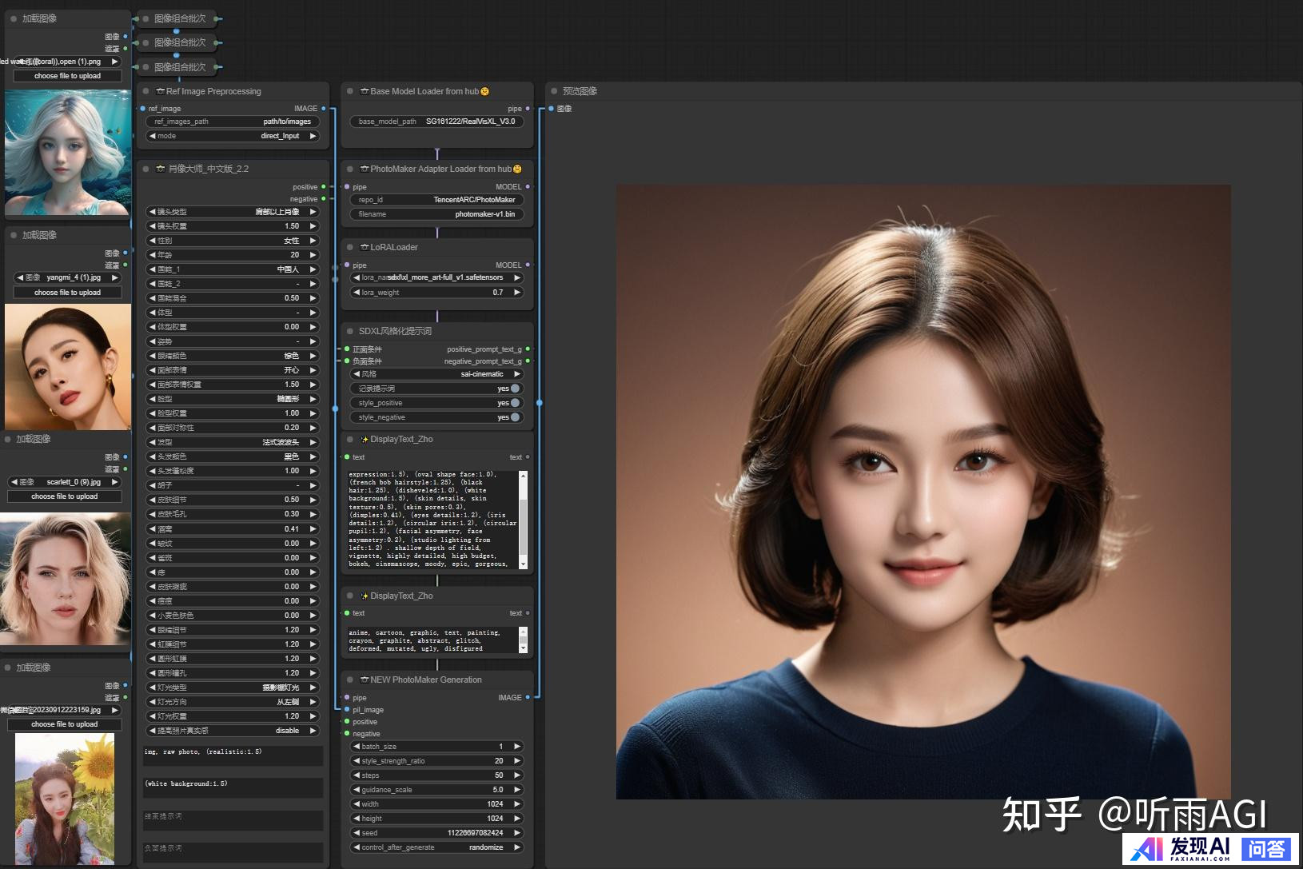Viewport: 1303px width, 869px height.
Task: Collapse the NEW PhotoMaker Generation node dot
Action: tap(350, 680)
